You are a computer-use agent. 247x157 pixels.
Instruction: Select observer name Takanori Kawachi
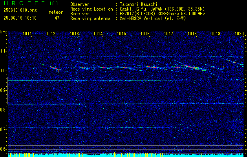[138, 4]
